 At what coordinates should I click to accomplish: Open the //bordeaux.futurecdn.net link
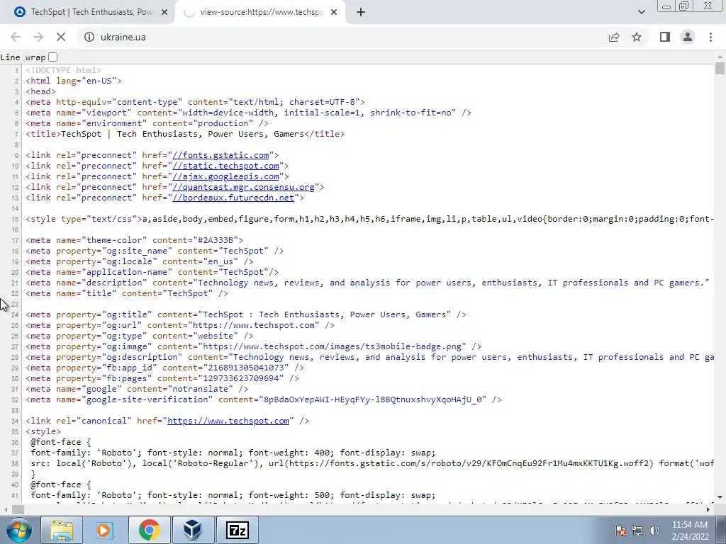click(233, 198)
